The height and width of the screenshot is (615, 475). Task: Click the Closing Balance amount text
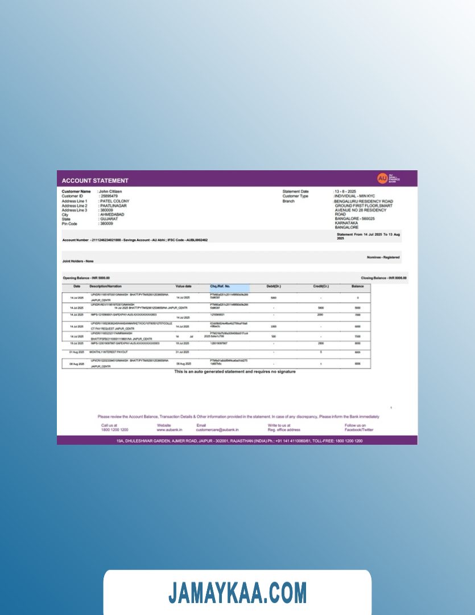pyautogui.click(x=383, y=278)
